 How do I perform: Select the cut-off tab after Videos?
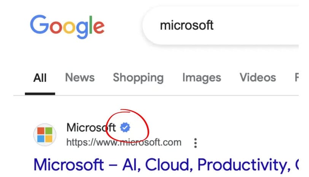[x=296, y=77]
